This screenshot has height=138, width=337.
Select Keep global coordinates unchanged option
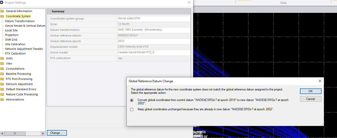132,109
